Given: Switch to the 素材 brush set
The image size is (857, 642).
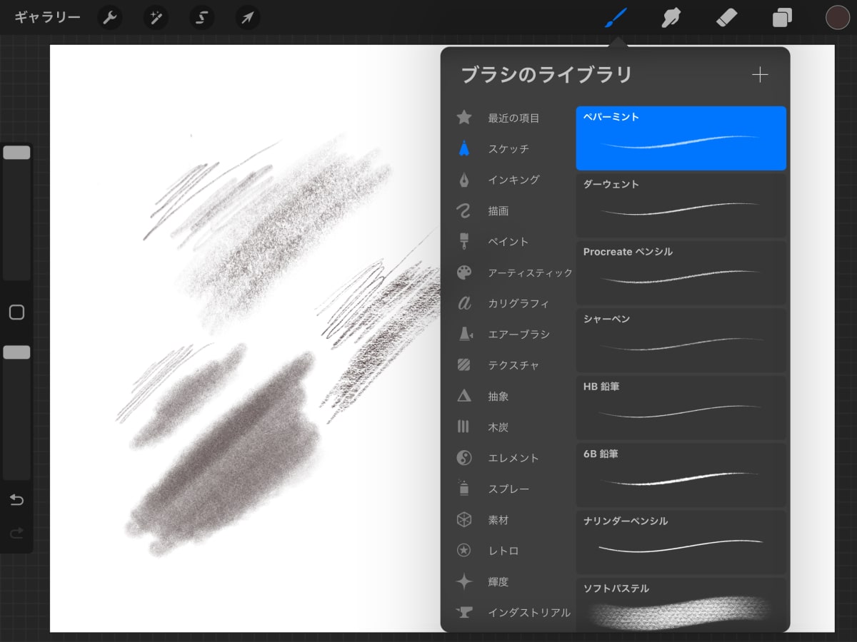Looking at the screenshot, I should coord(514,520).
